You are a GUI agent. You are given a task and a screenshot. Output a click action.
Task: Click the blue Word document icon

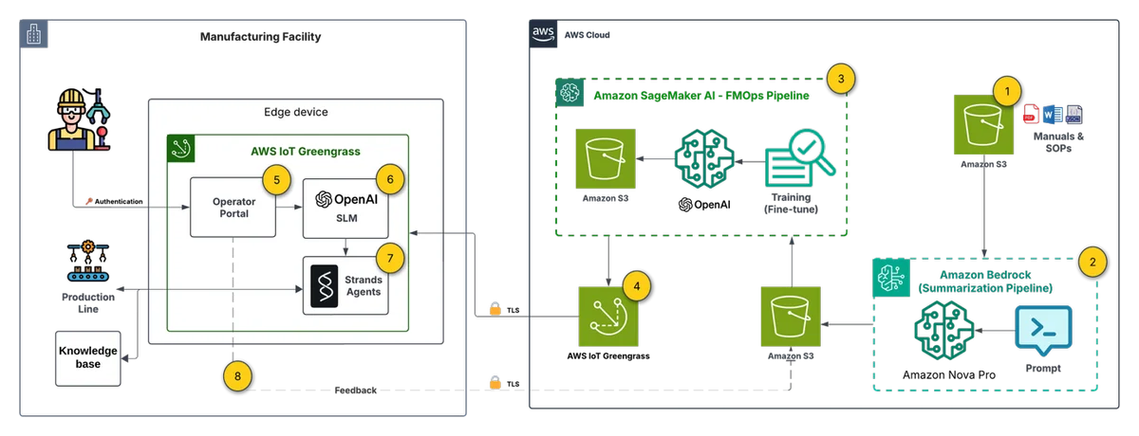1053,116
